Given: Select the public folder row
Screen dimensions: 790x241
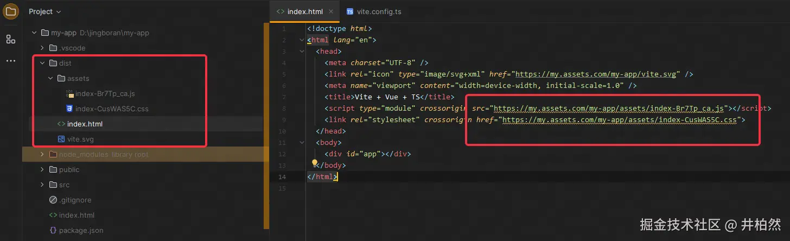Looking at the screenshot, I should [144, 169].
